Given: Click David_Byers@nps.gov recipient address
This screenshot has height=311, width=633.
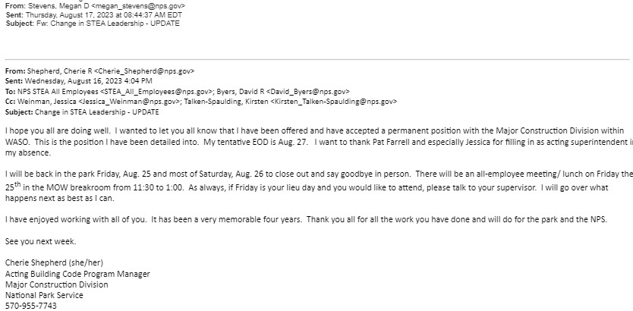Looking at the screenshot, I should [308, 92].
